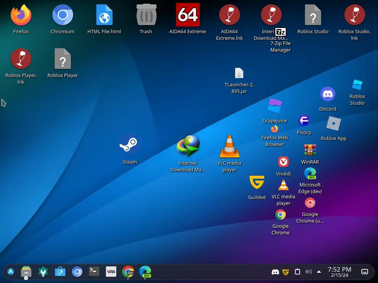The image size is (378, 283).
Task: Open the Chromium shortcut on the desktop
Action: point(63,15)
